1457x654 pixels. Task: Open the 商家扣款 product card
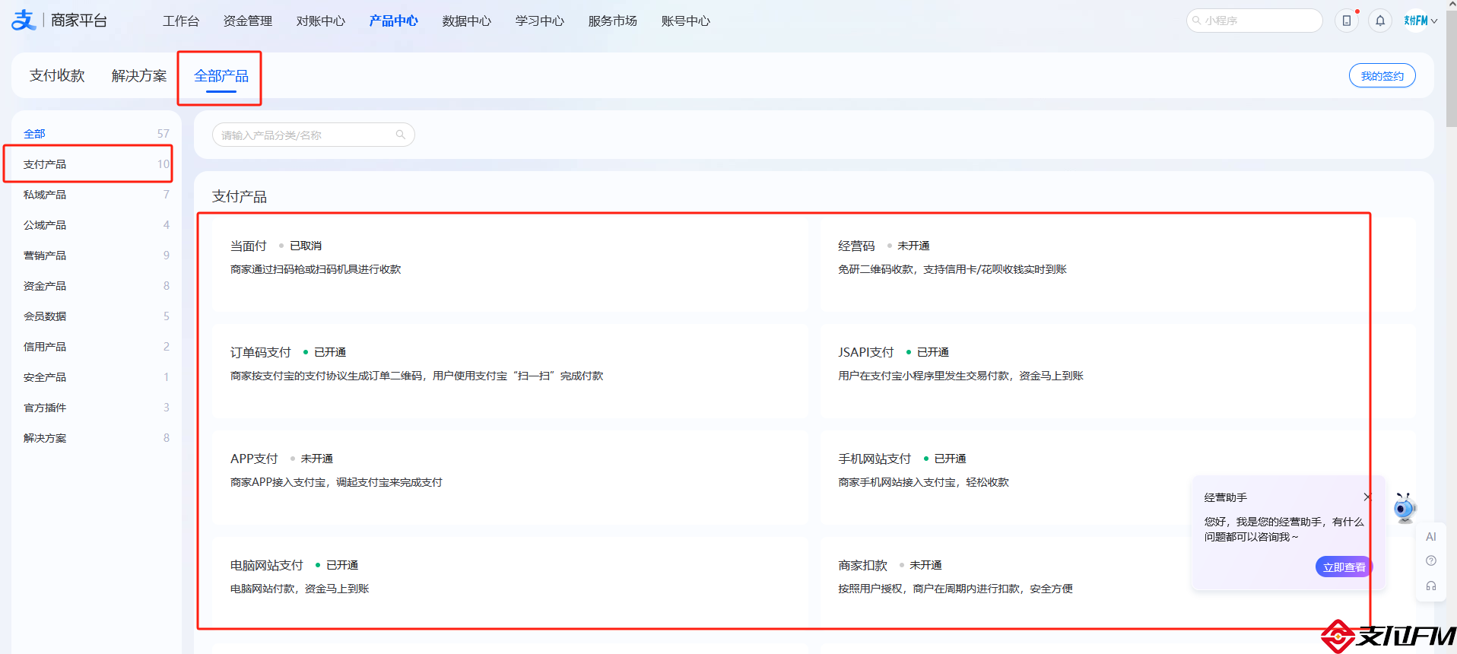(1118, 584)
